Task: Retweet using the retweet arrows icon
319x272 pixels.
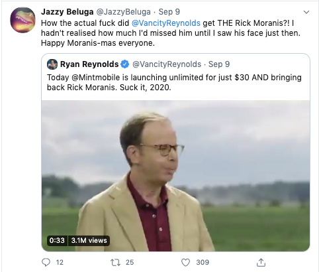Action: coord(115,262)
